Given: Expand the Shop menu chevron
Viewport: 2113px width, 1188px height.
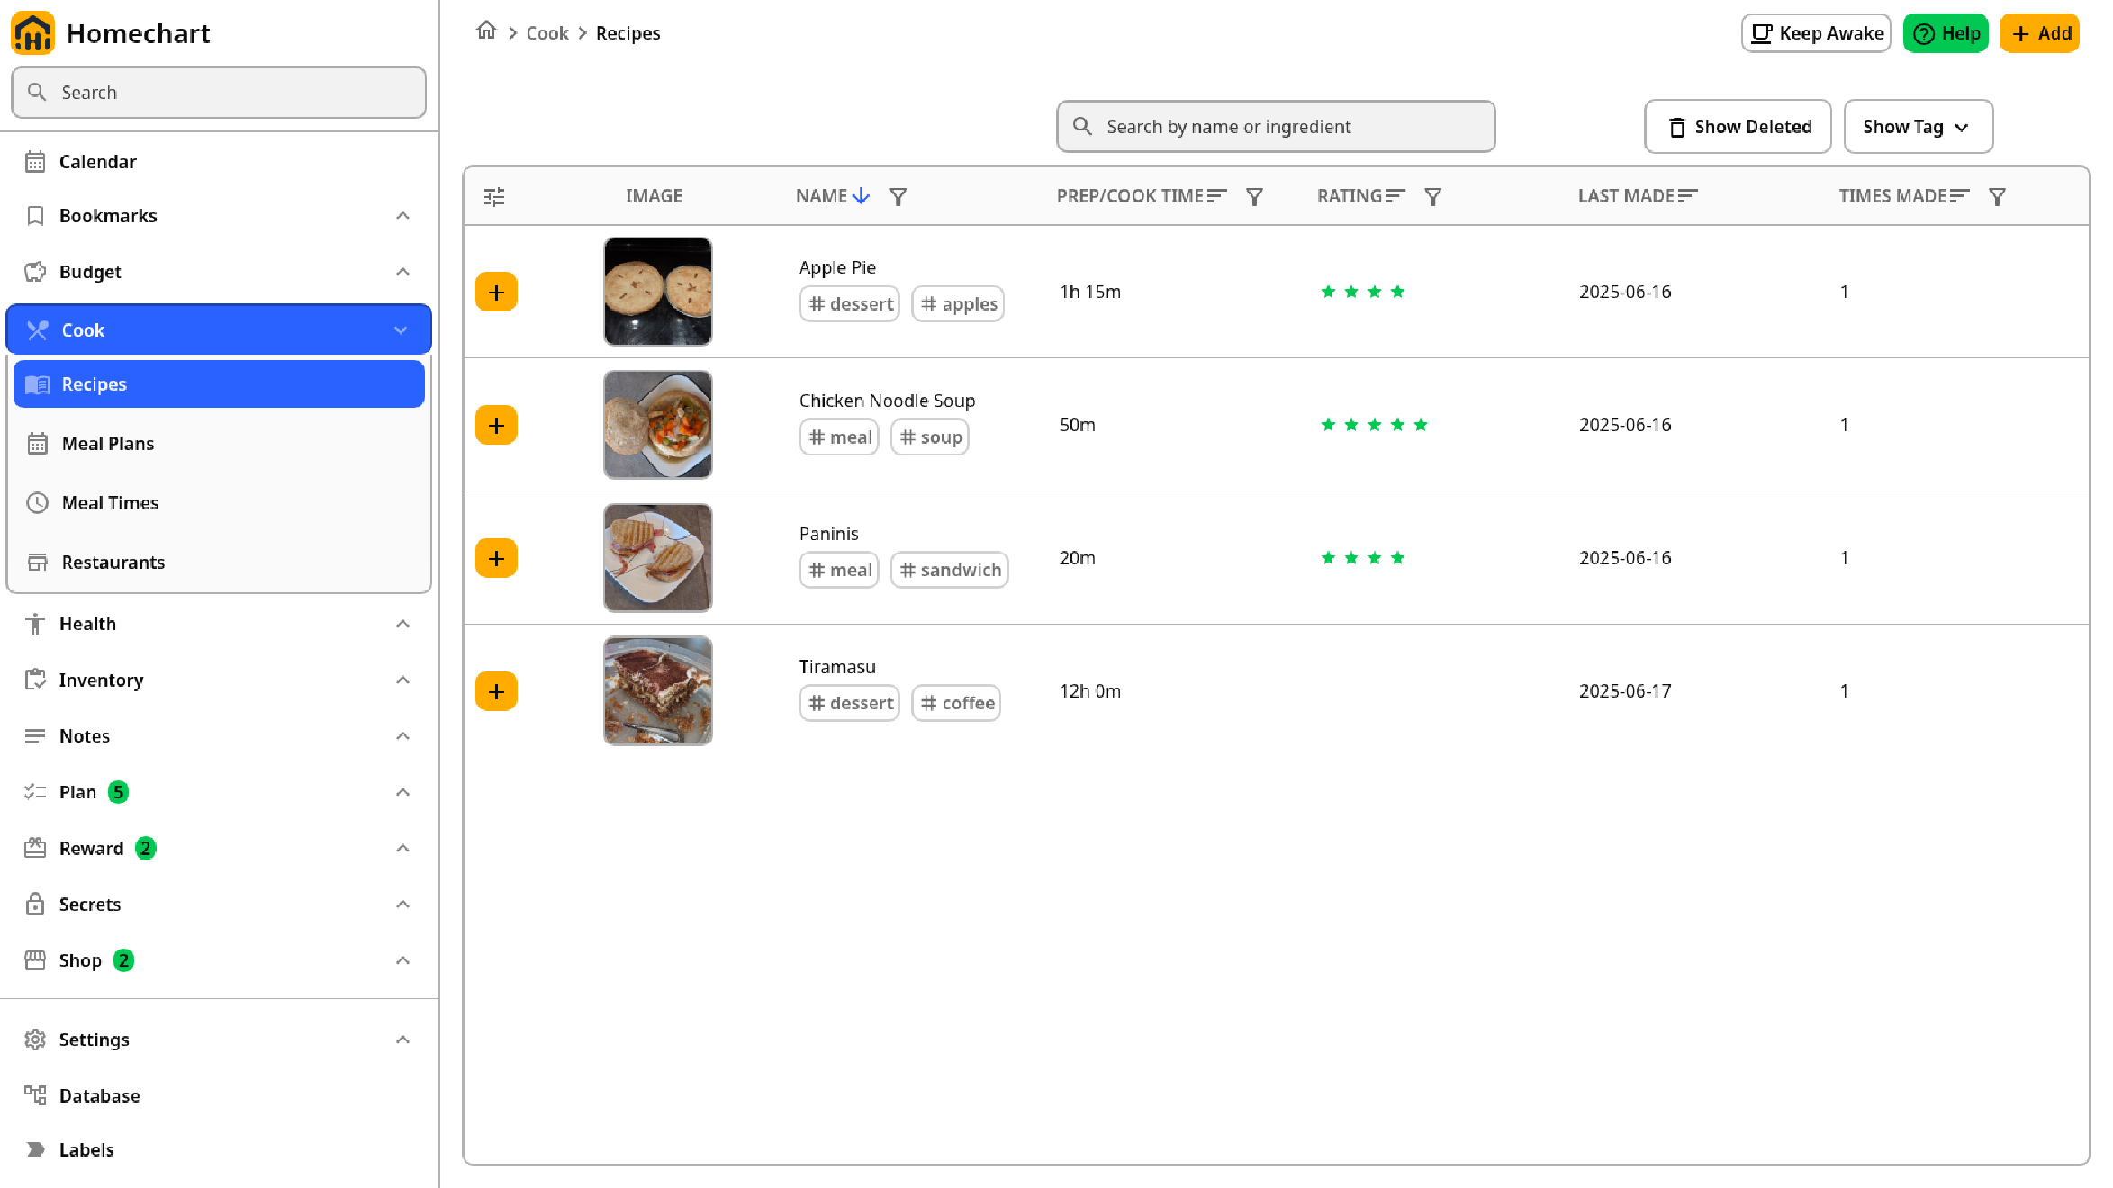Looking at the screenshot, I should [x=402, y=960].
